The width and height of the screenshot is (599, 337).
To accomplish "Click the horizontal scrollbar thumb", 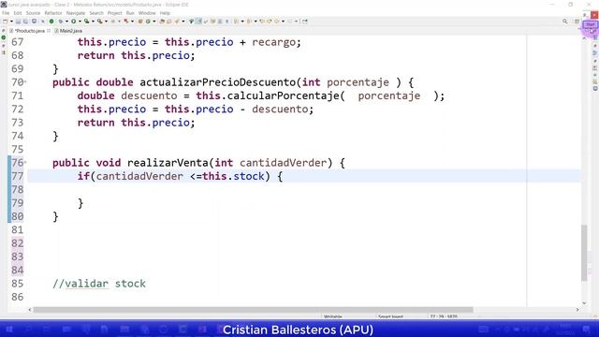I will click(x=253, y=310).
